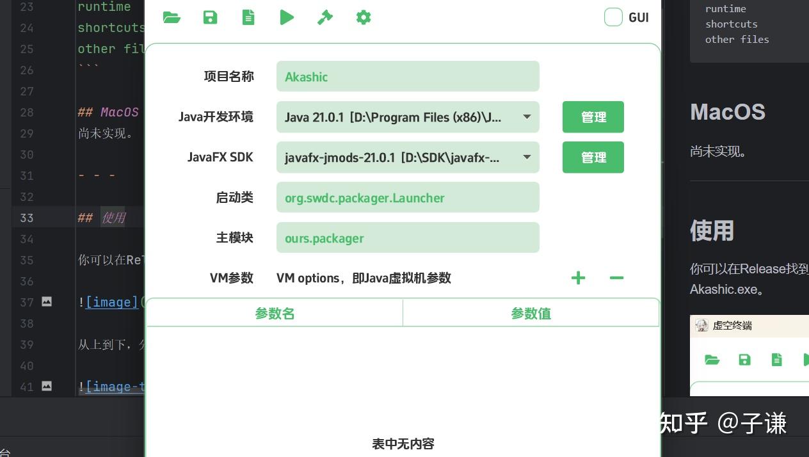Add a VM parameter with plus icon
809x457 pixels.
click(578, 278)
